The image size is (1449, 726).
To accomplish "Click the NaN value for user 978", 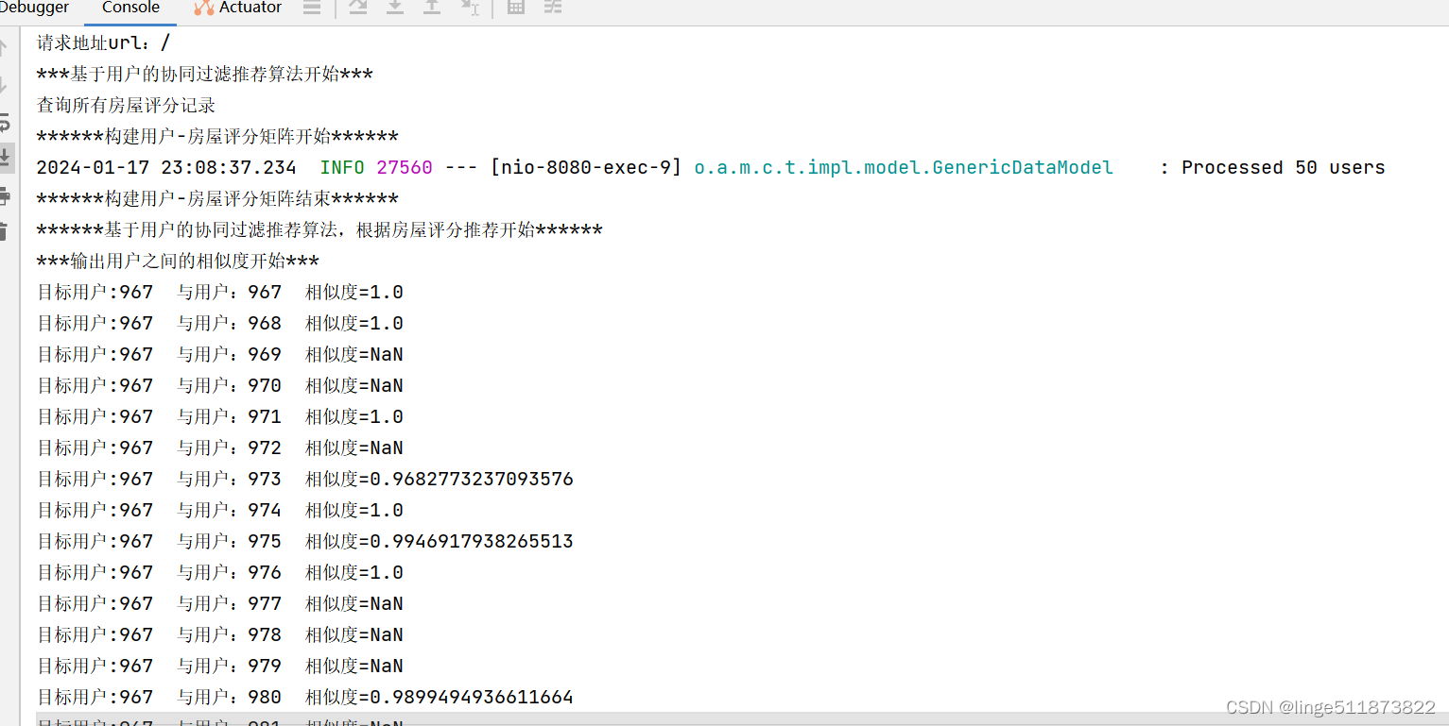I will (x=387, y=635).
